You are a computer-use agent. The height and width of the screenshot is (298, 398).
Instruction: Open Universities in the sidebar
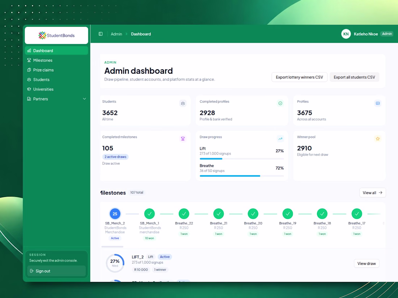click(x=56, y=89)
